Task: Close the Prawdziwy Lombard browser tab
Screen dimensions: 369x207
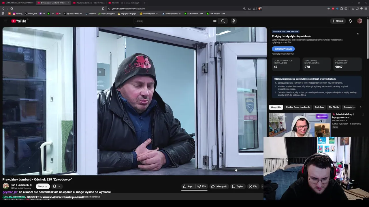Action: [x=68, y=3]
